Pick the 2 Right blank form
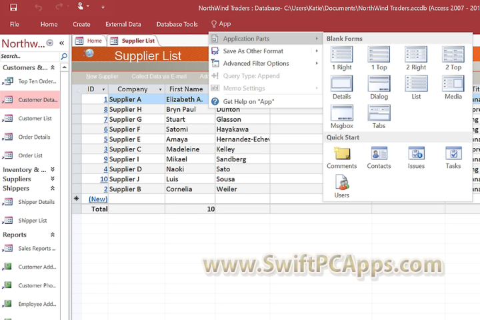This screenshot has width=480, height=320. click(x=416, y=59)
